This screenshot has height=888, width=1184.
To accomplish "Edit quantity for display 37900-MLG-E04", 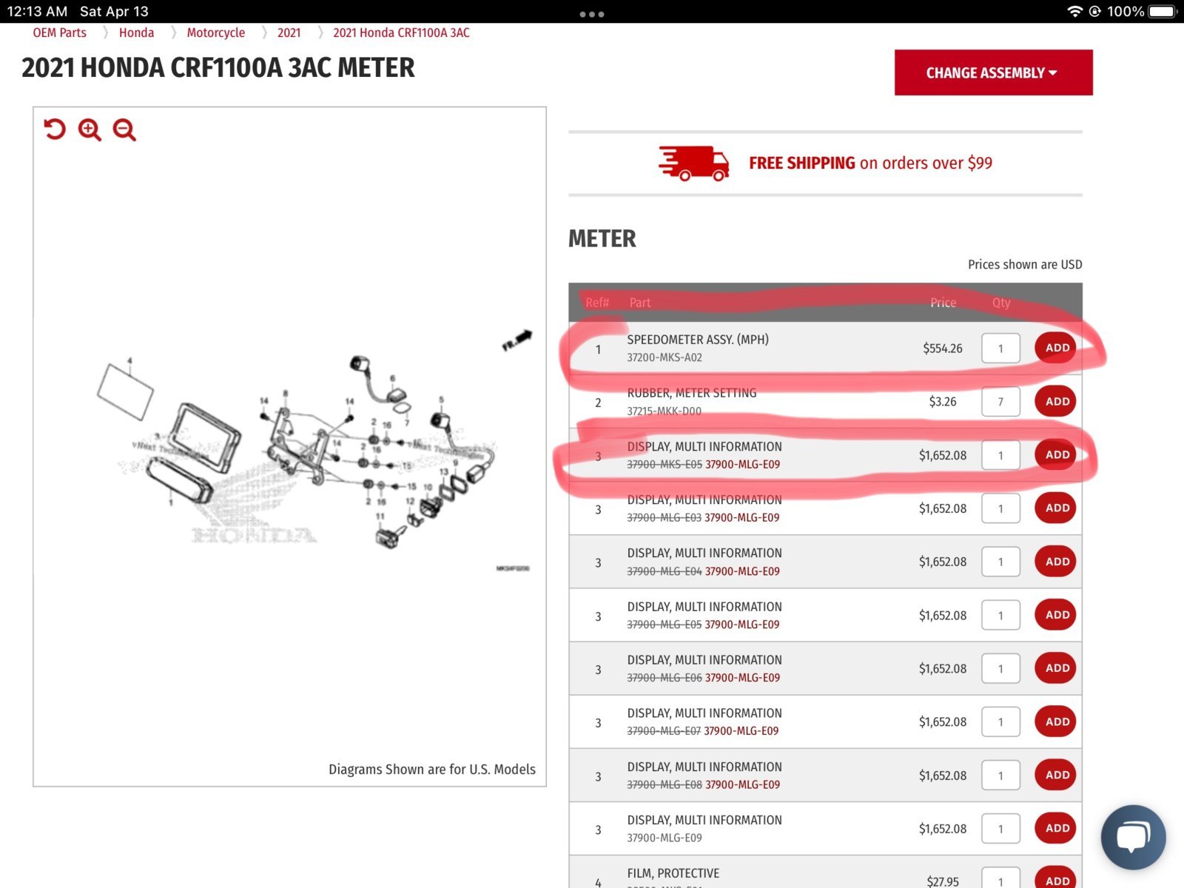I will (x=1000, y=562).
